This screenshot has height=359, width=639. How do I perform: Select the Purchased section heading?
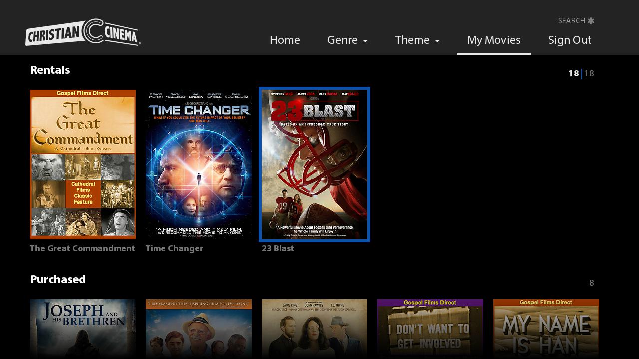click(58, 279)
